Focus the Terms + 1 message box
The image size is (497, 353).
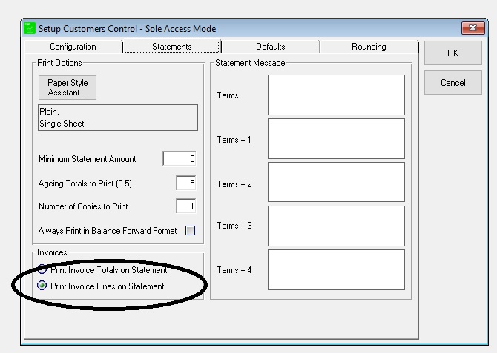coord(336,138)
